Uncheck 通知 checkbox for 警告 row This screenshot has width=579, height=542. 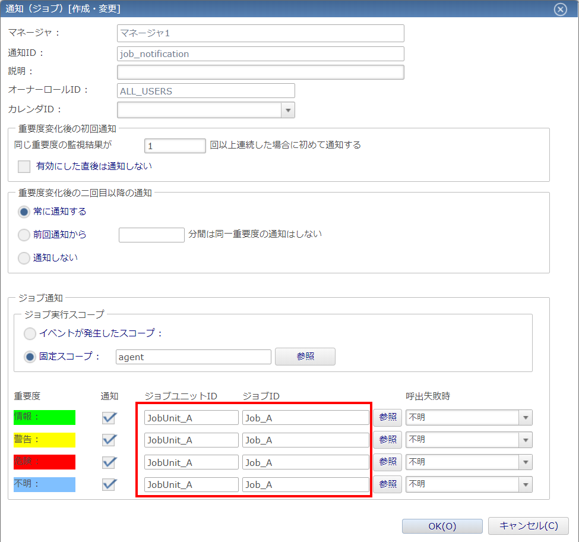pyautogui.click(x=109, y=440)
